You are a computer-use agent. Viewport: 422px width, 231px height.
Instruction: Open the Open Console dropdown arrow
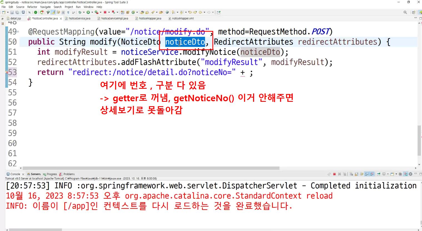(x=396, y=174)
